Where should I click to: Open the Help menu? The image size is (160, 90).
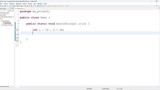click(45, 4)
